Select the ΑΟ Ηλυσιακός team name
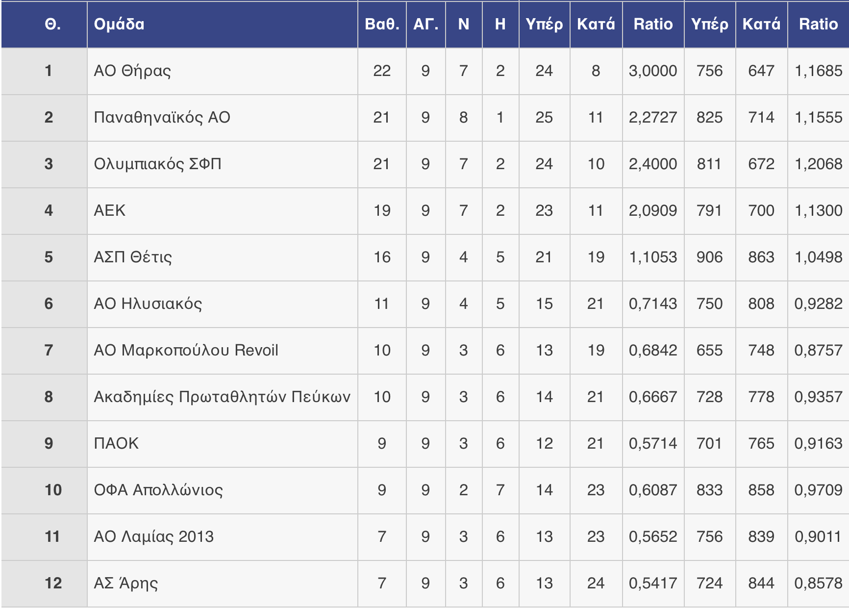This screenshot has width=849, height=609. click(148, 304)
